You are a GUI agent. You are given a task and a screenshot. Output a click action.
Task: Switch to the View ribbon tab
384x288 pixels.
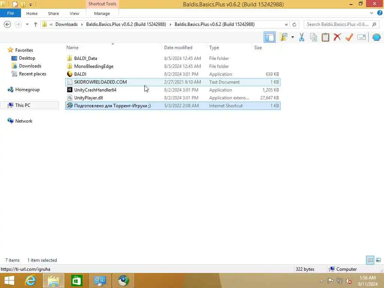tap(75, 13)
